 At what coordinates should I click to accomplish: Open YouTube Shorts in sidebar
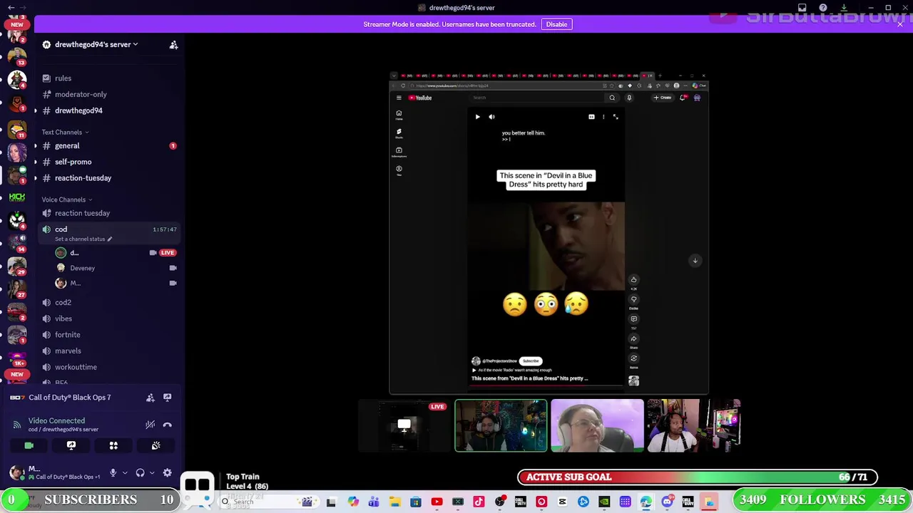coord(399,133)
